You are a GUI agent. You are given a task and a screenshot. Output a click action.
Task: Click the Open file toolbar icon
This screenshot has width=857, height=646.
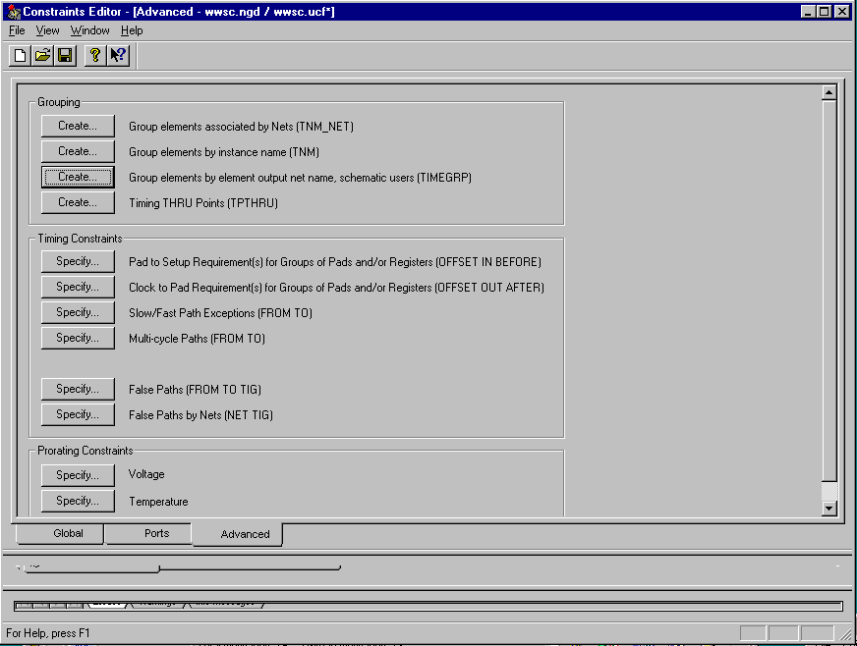click(42, 56)
